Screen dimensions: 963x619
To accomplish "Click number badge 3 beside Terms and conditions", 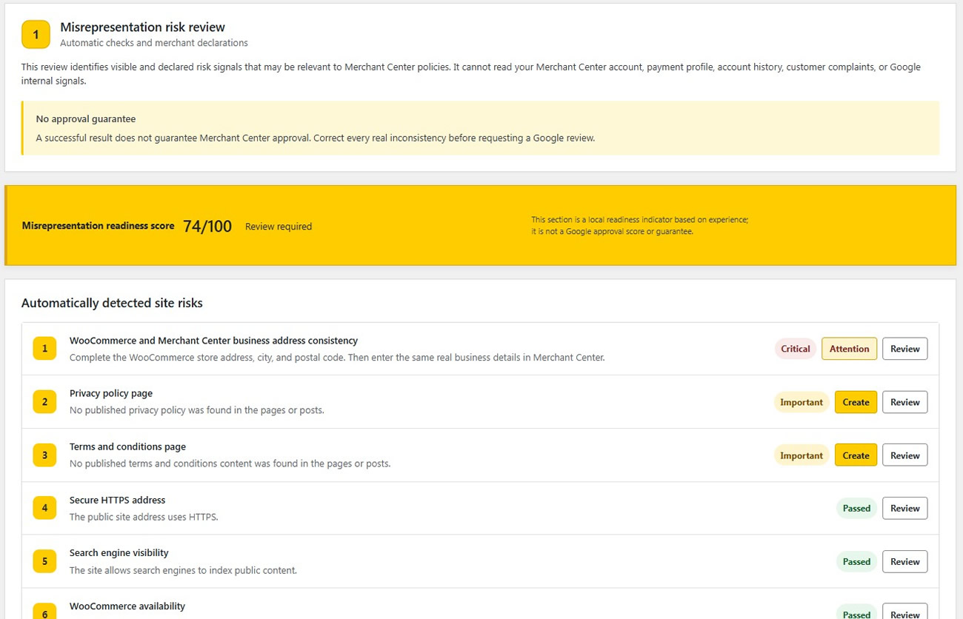I will click(44, 455).
